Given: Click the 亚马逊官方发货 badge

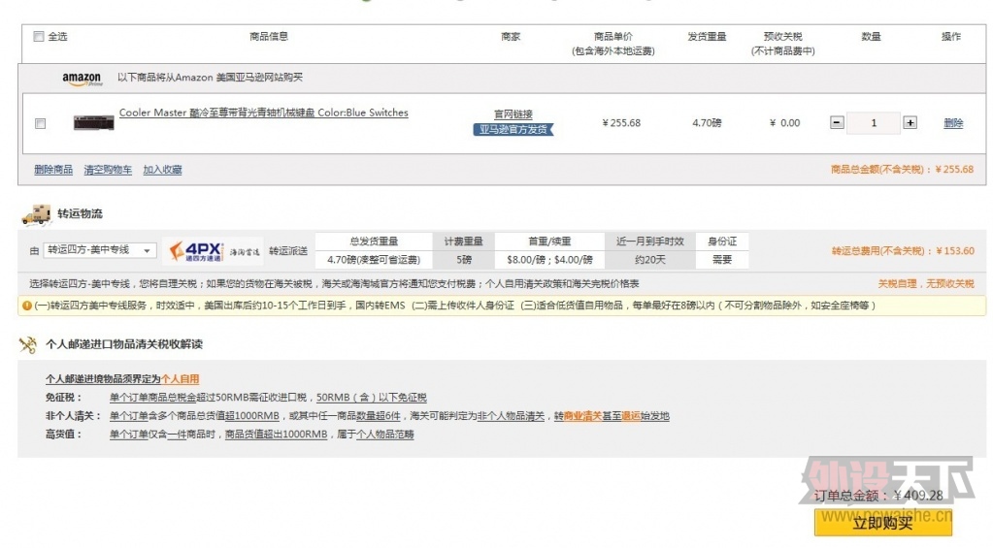Looking at the screenshot, I should (513, 129).
